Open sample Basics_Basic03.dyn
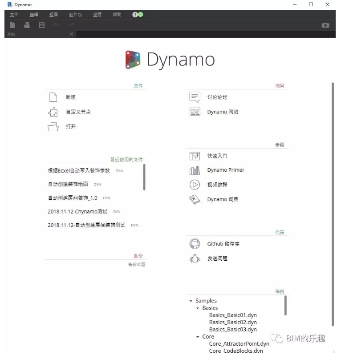Viewport: 341px width, 363px height. (233, 330)
